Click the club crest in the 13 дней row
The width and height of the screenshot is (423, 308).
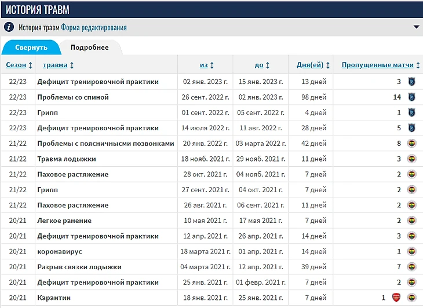click(412, 82)
